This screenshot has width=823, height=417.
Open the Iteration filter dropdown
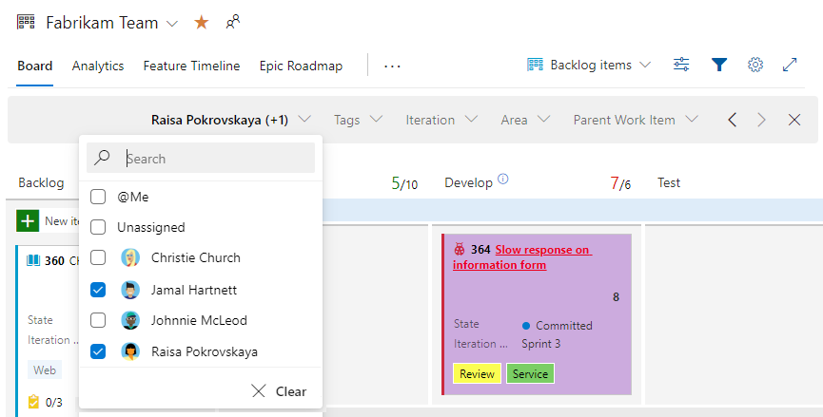coord(441,120)
